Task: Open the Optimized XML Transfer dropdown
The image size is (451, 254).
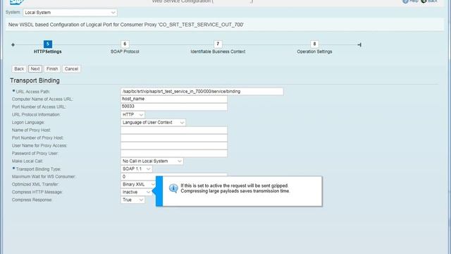Action: tap(139, 184)
